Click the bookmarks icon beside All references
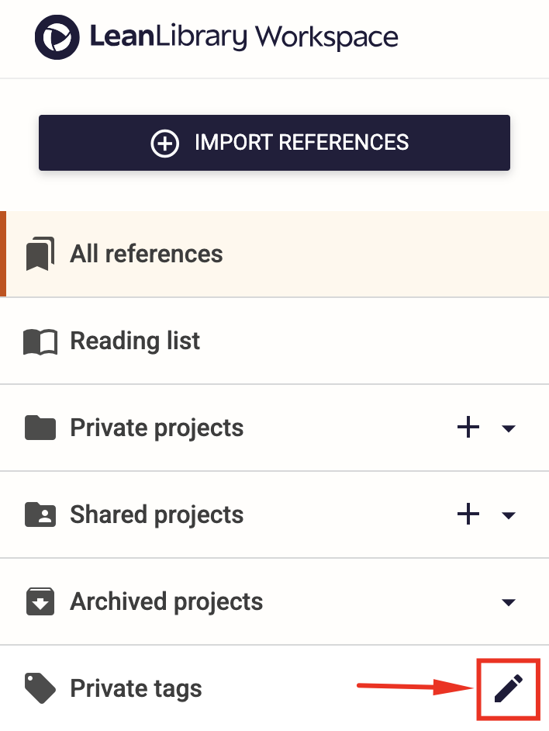Viewport: 549px width, 731px height. click(x=40, y=254)
